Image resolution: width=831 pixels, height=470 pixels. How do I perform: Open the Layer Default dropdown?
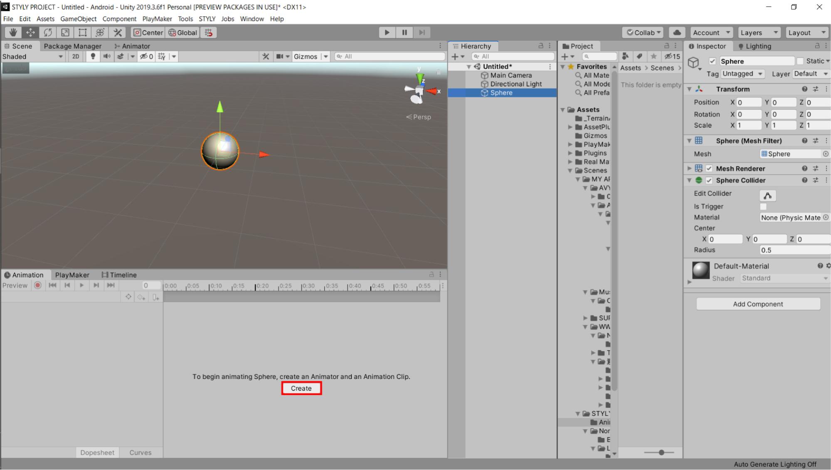click(811, 74)
